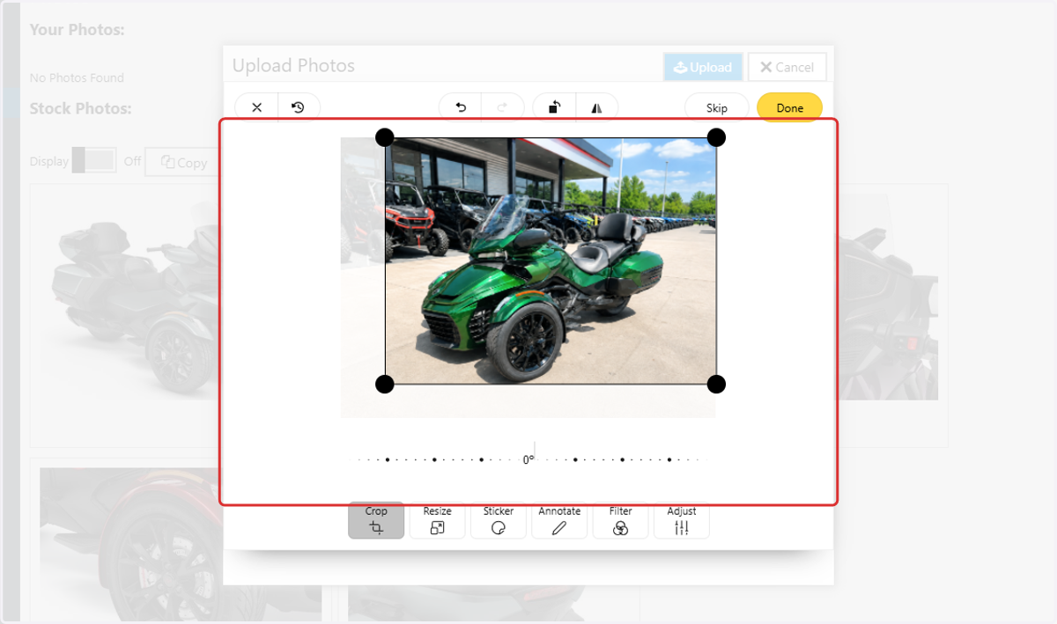Skip editing this photo

717,107
